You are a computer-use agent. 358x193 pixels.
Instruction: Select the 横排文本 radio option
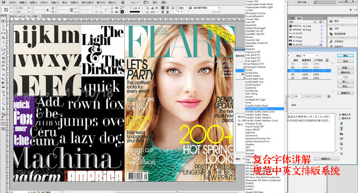pos(345,115)
